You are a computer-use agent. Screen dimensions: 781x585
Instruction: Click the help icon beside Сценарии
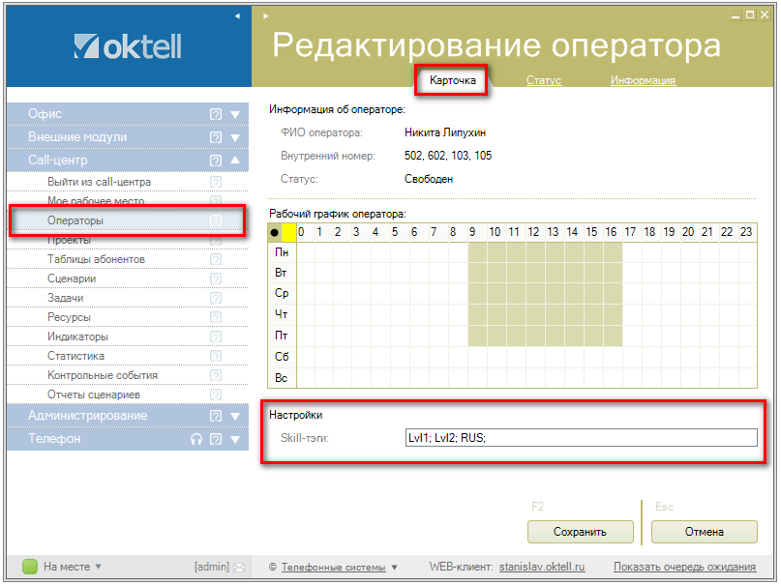point(216,278)
